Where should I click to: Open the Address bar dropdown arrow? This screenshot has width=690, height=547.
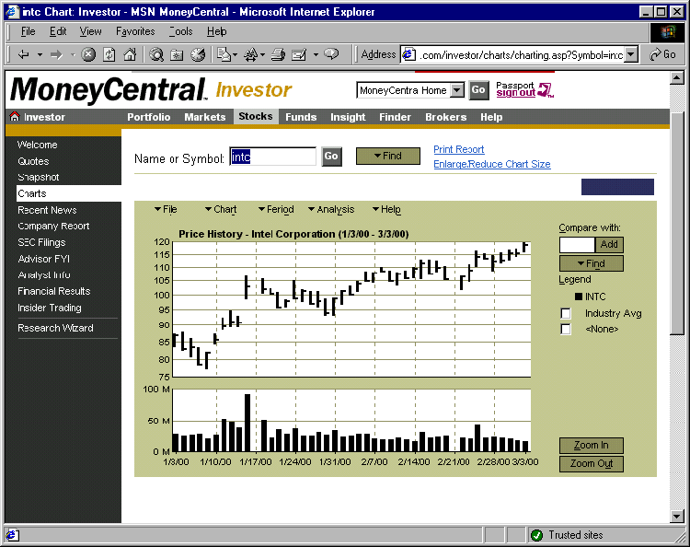[631, 54]
